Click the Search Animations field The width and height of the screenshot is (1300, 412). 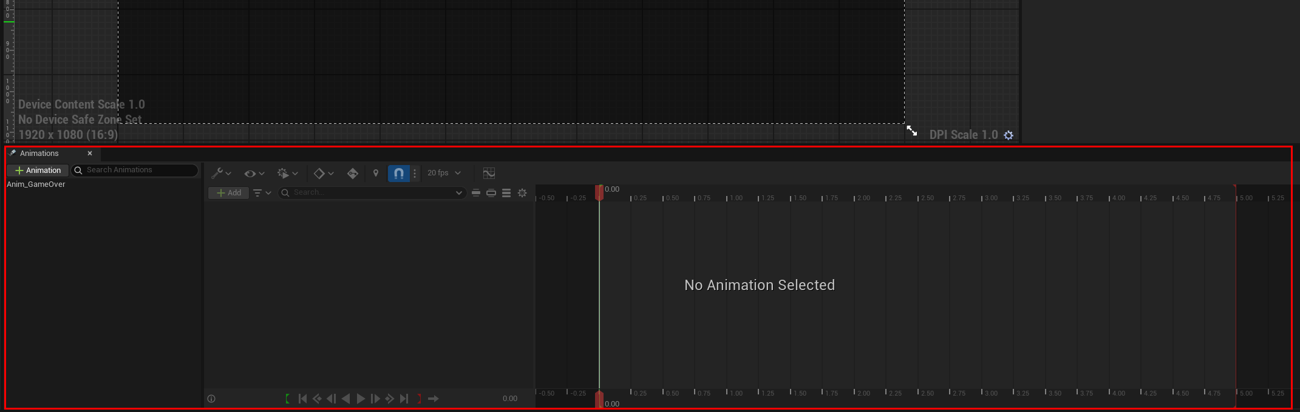[135, 171]
